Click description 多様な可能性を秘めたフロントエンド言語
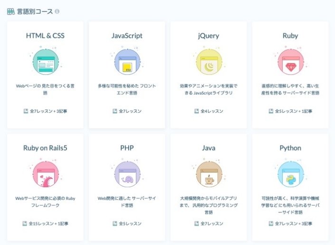This screenshot has width=335, height=245. [127, 89]
